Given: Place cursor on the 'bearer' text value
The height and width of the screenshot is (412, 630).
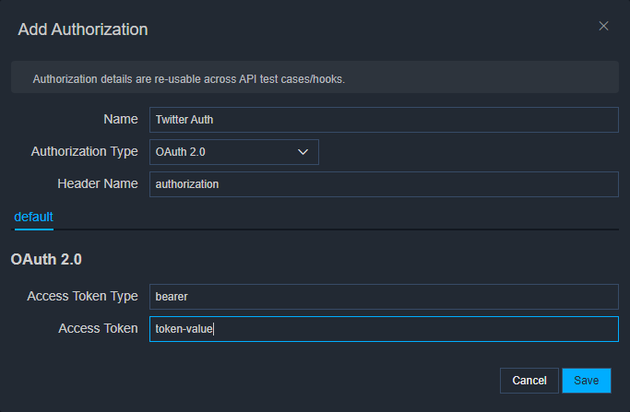Looking at the screenshot, I should click(172, 297).
